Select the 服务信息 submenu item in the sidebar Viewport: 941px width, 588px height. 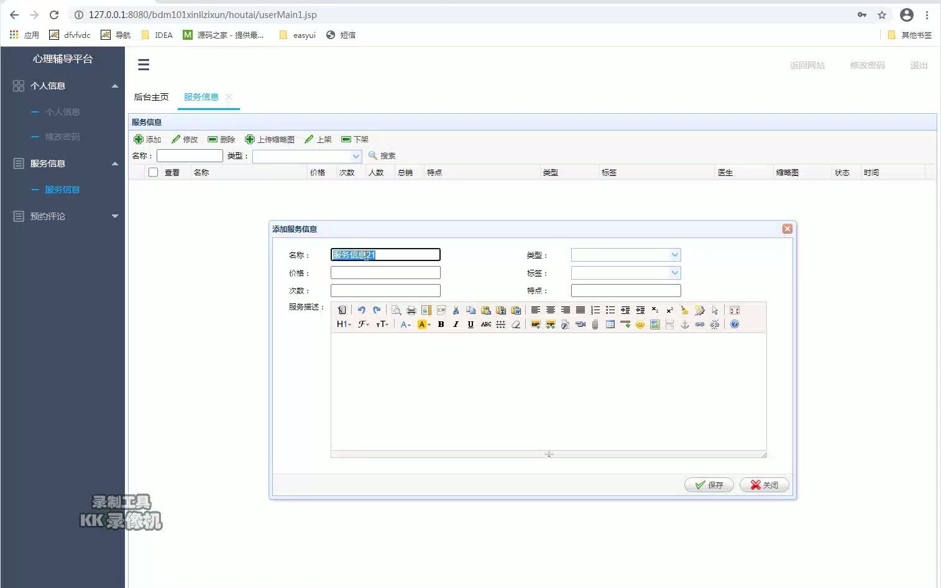tap(62, 190)
